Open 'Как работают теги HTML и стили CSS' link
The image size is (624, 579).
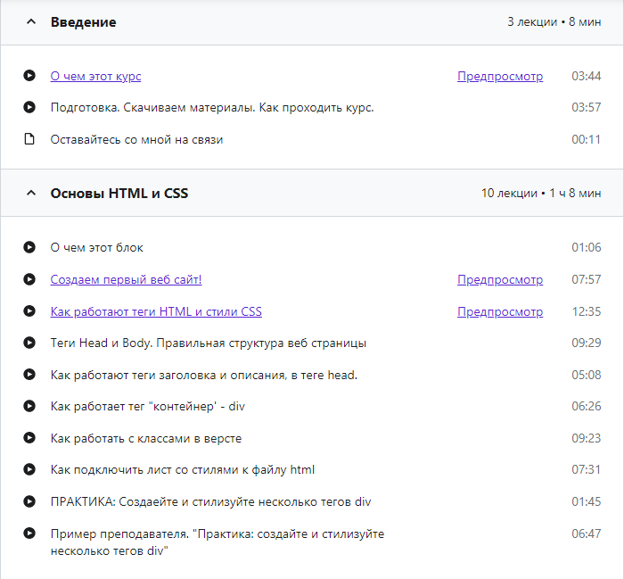click(156, 312)
